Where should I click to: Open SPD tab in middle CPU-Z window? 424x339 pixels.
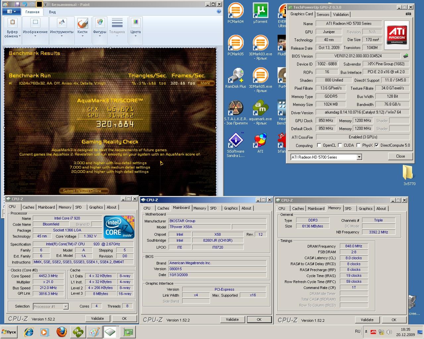click(213, 208)
